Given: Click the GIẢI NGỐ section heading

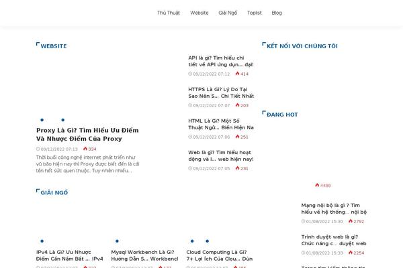Looking at the screenshot, I should click(54, 192).
